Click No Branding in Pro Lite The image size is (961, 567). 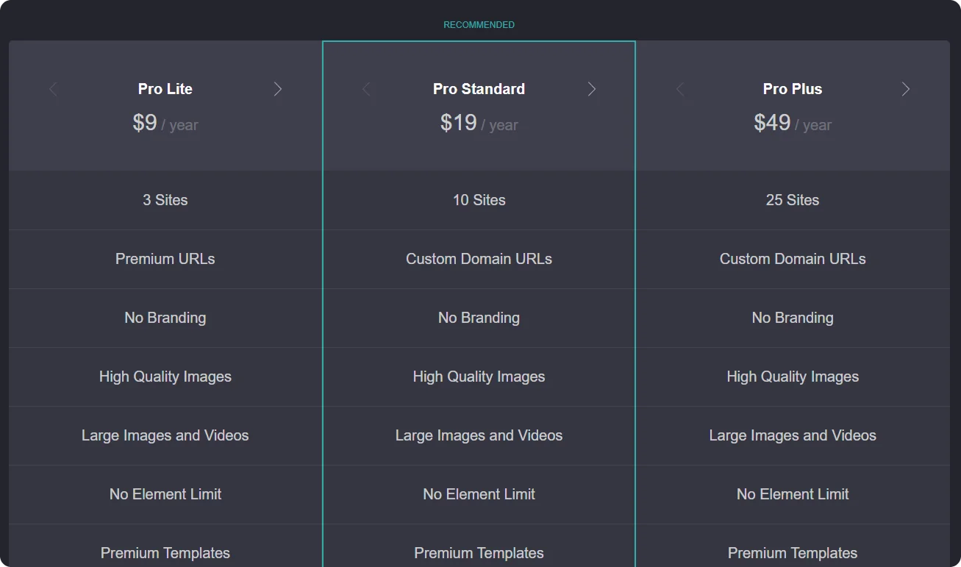click(x=165, y=318)
